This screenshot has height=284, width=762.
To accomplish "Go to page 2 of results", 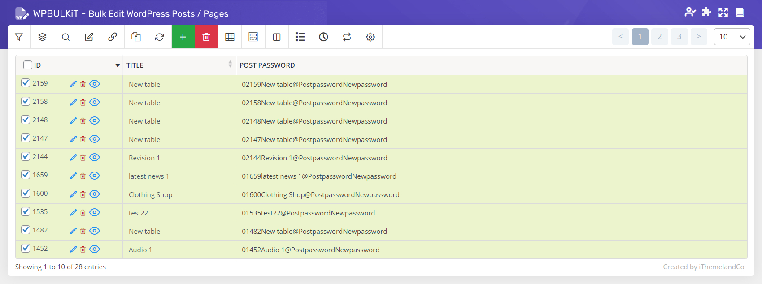I will tap(659, 37).
